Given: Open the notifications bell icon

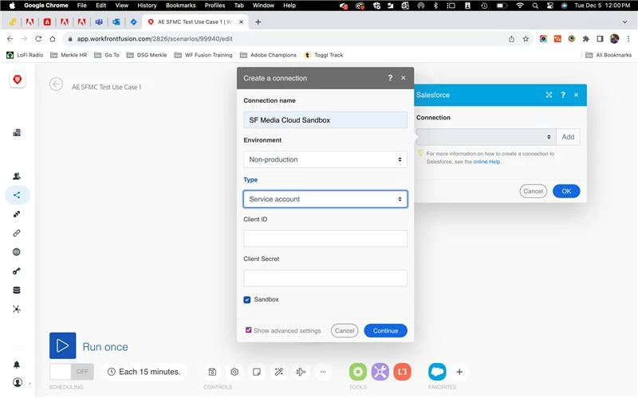Looking at the screenshot, I should (17, 365).
